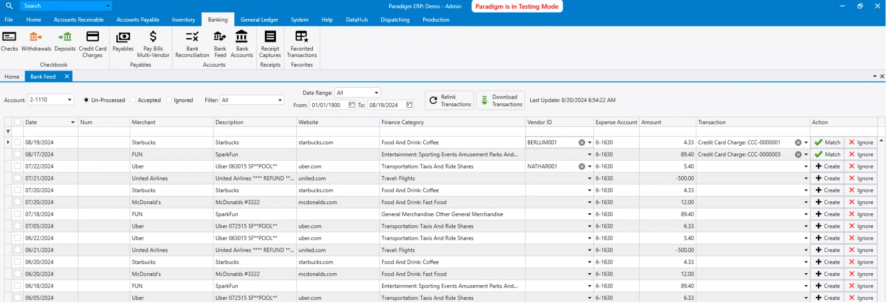Expand the Date Range dropdown

(x=376, y=93)
